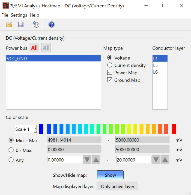Increase the Any minimum value with up arrow

[x=96, y=159]
